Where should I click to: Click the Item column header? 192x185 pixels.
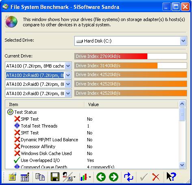click(x=45, y=104)
